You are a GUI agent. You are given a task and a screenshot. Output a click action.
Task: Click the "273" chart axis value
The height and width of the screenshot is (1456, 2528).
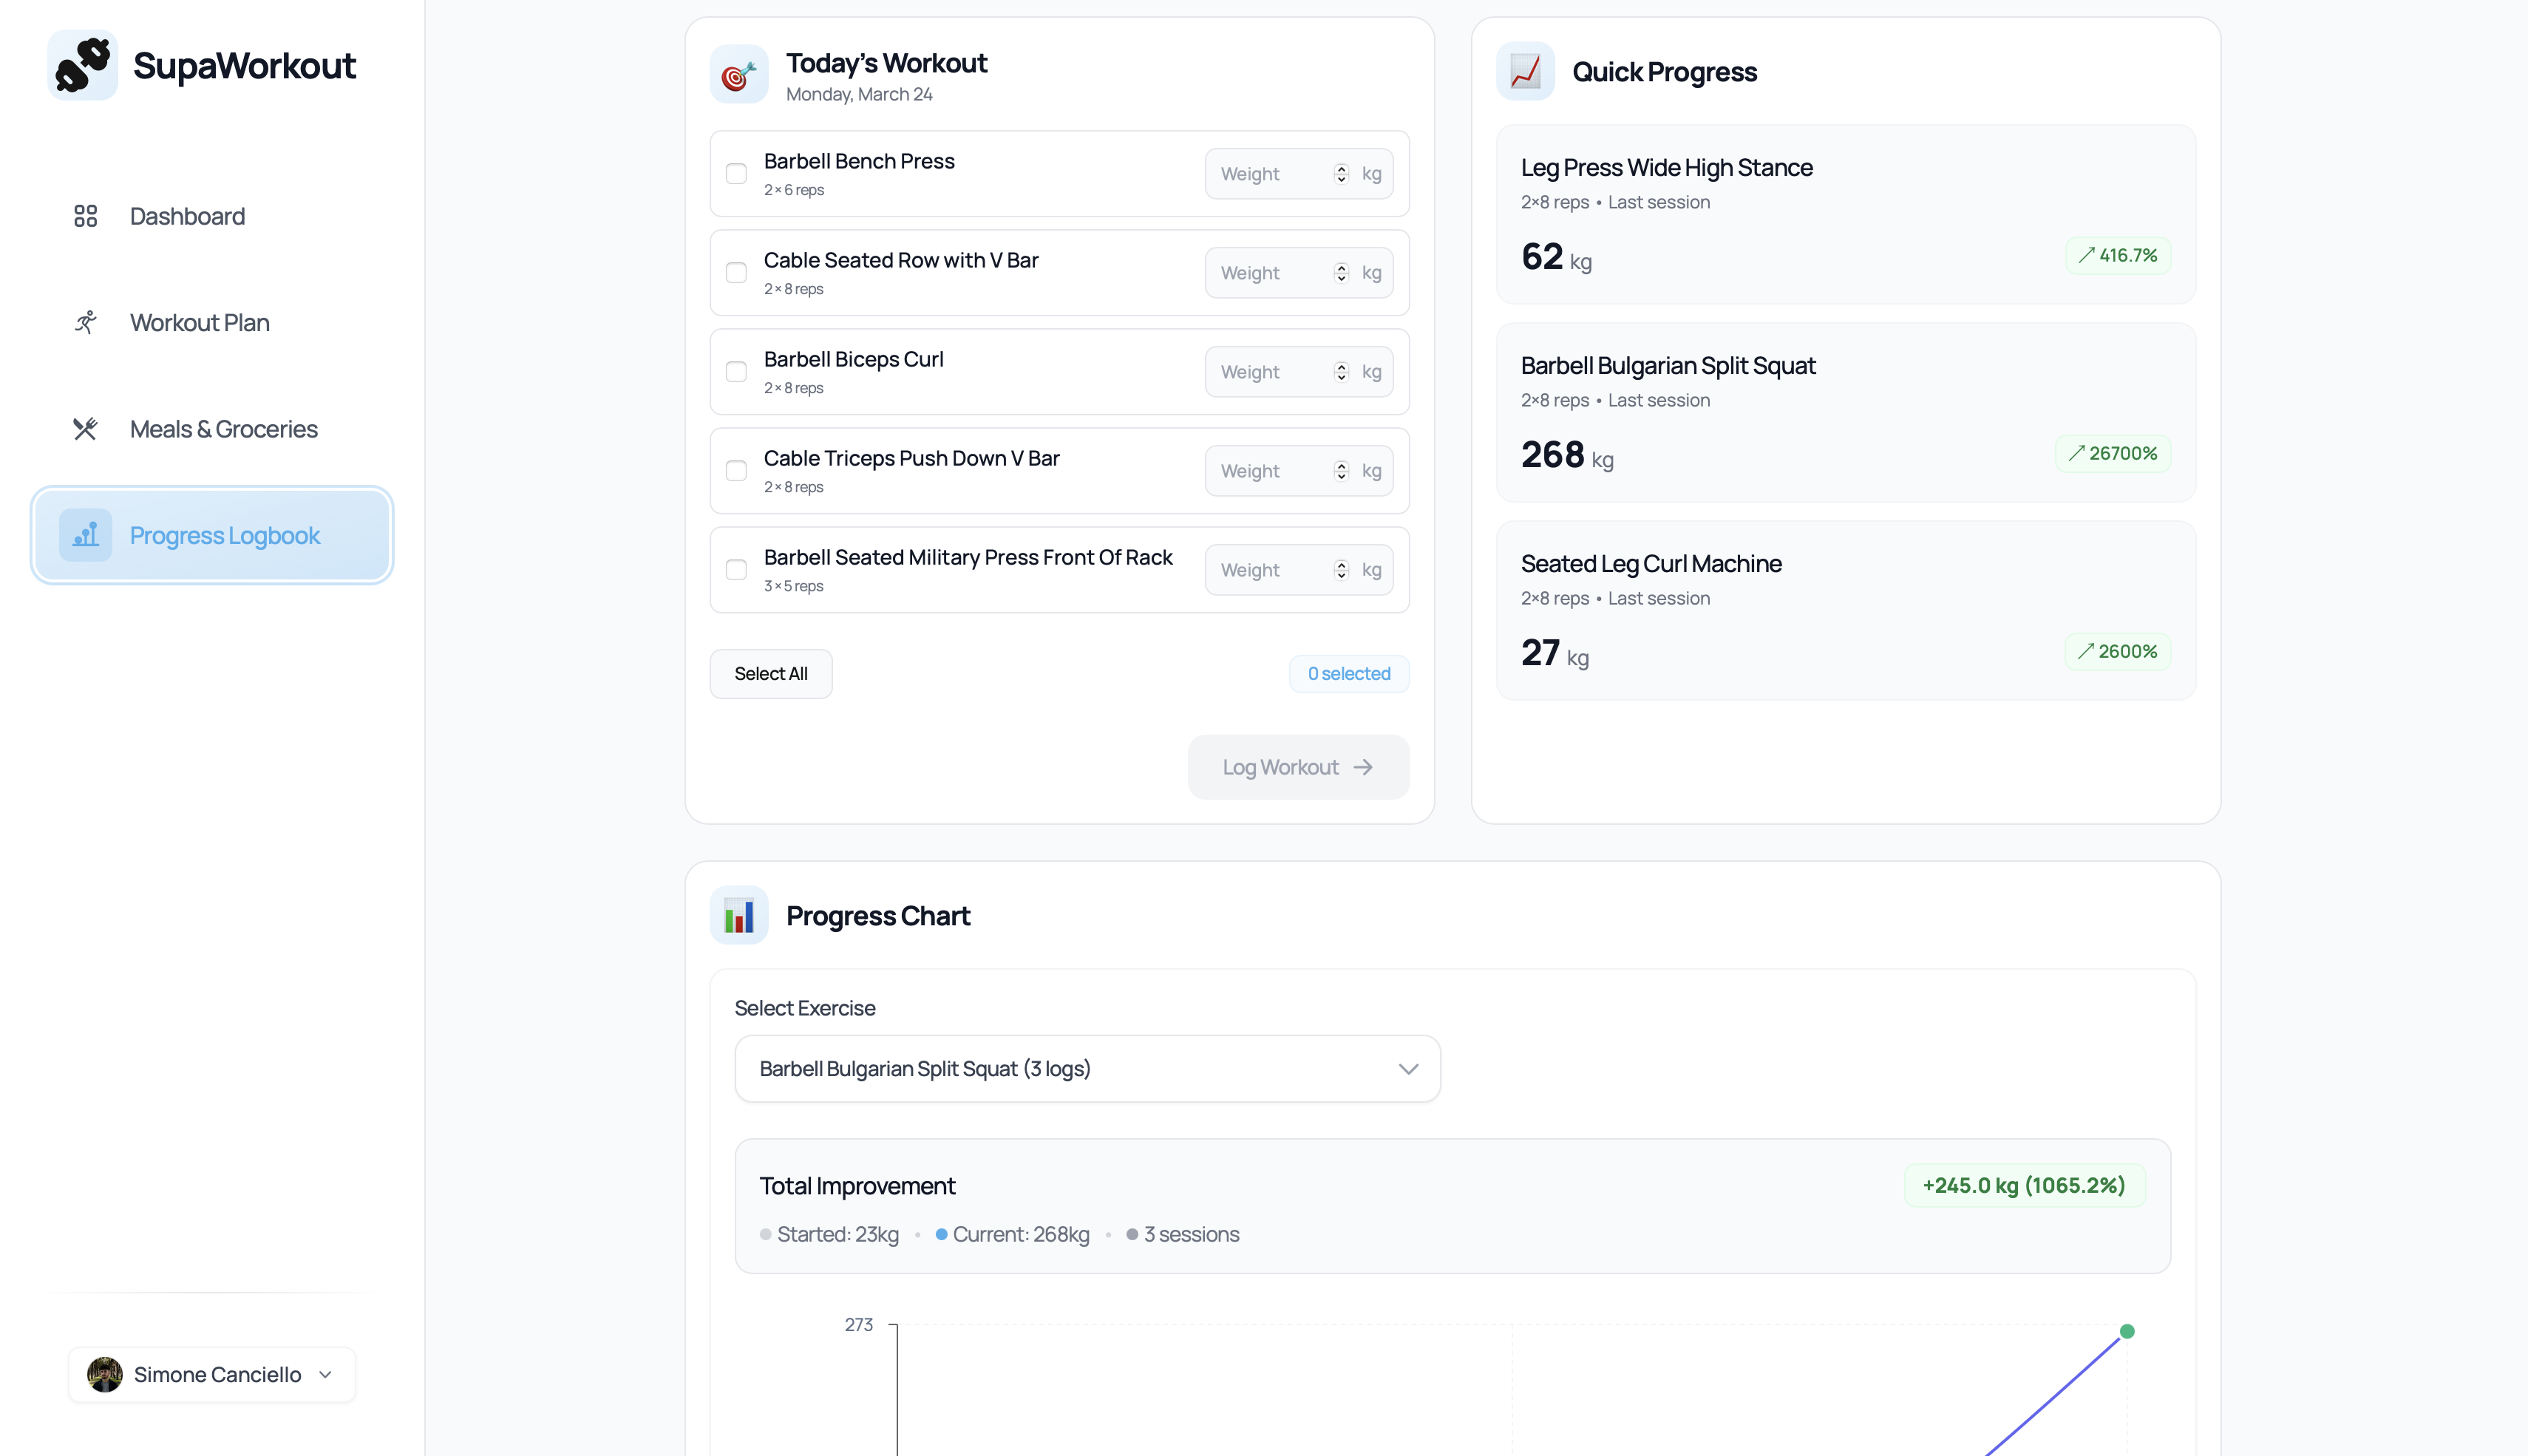coord(859,1325)
